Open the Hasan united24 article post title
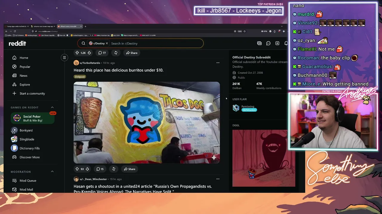Viewport: 382px width, 214px height. (143, 189)
